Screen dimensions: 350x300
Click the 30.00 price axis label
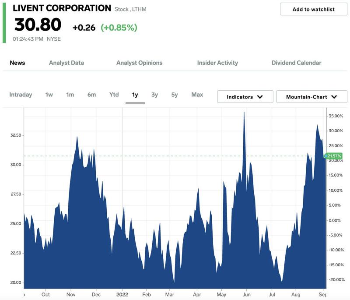(16, 165)
